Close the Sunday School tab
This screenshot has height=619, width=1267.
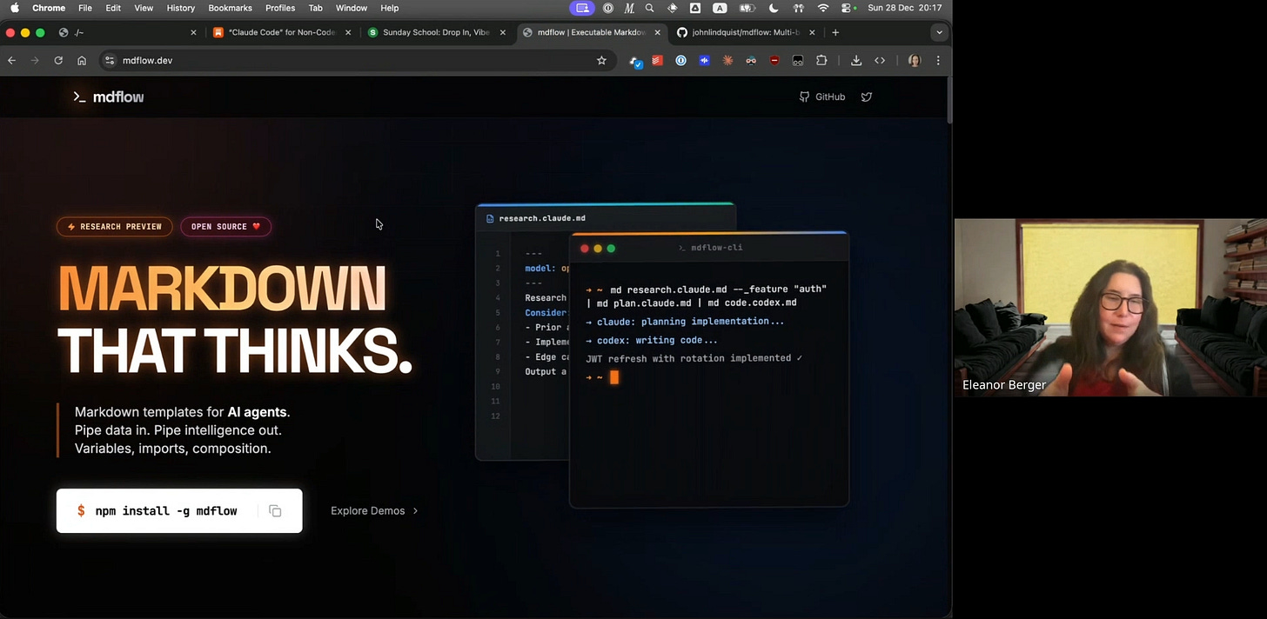tap(502, 33)
